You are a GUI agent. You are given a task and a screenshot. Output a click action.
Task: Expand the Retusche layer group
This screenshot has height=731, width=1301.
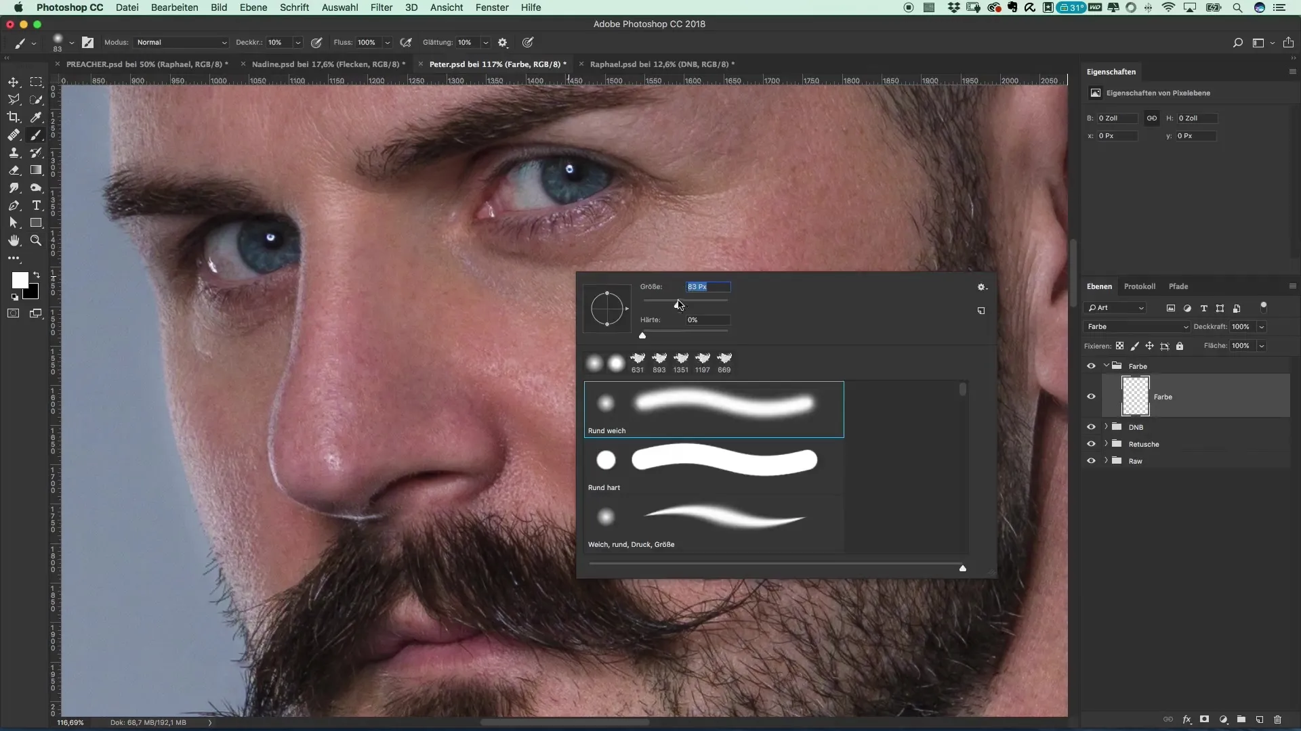(1106, 444)
